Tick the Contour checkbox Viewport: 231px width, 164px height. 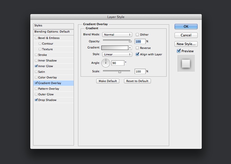(40, 44)
